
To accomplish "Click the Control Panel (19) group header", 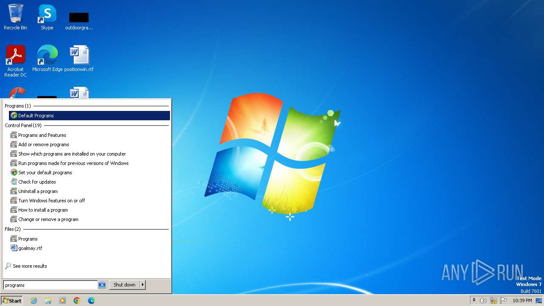I will tap(23, 125).
